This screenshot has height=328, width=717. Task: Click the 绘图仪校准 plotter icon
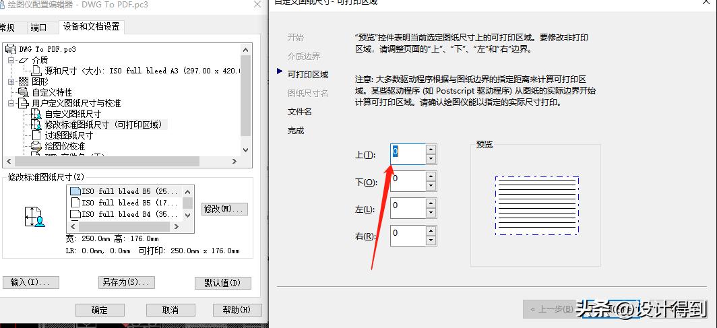(x=36, y=146)
